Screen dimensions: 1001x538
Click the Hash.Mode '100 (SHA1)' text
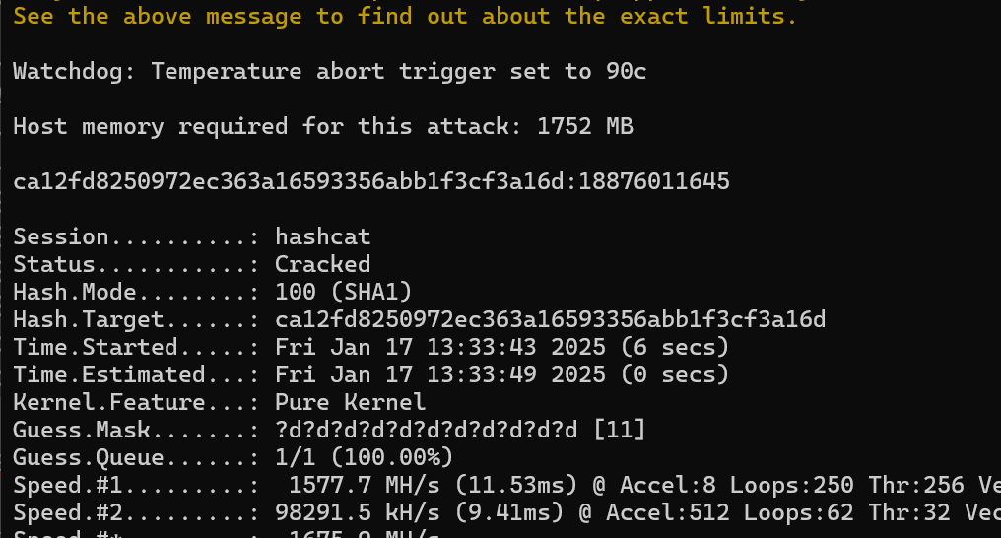tap(344, 292)
